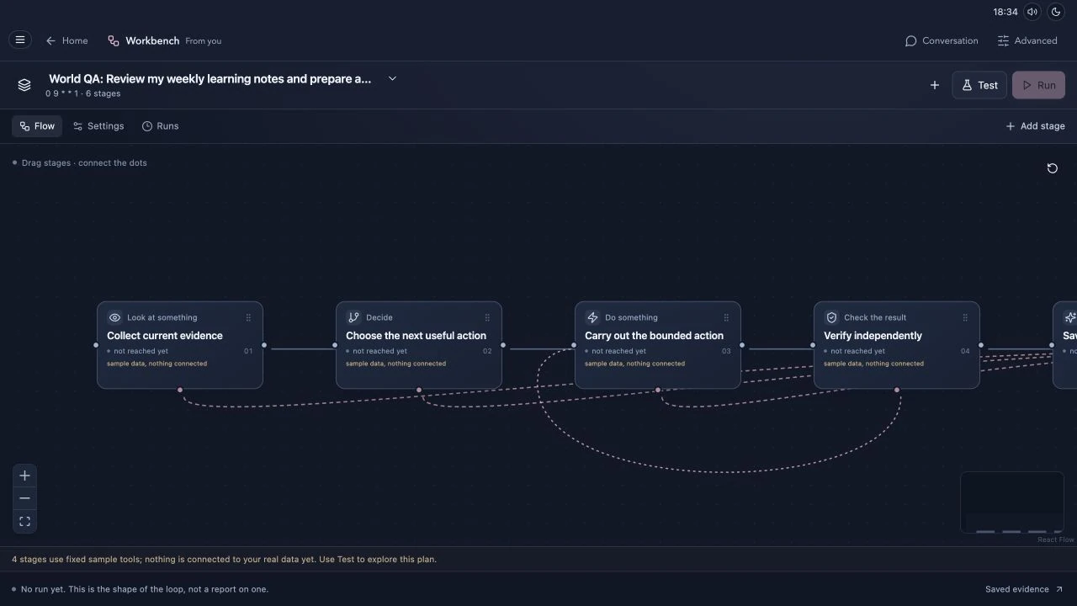
Task: Open the hamburger menu
Action: pos(20,40)
